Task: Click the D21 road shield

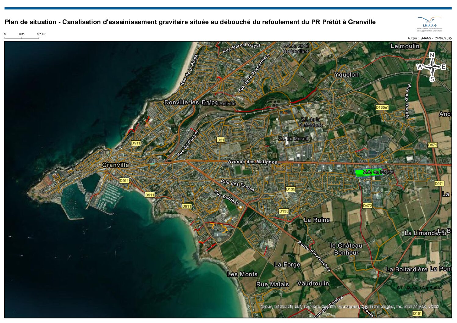Action: 220,140
